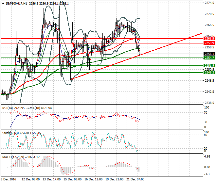Click the 2266.5 price scale value
The image size is (216, 183).
[x=209, y=25]
